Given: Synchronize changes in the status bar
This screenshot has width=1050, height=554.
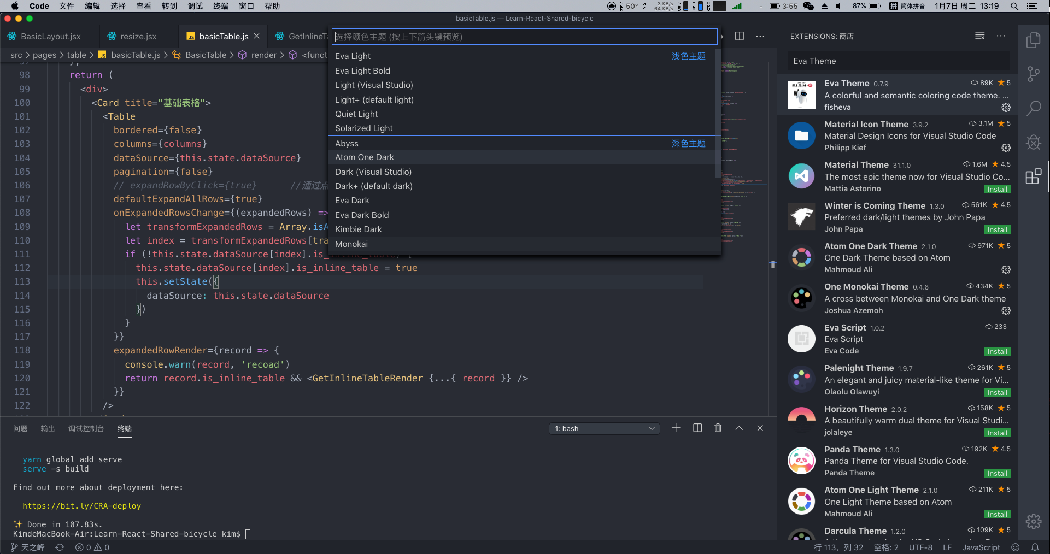Looking at the screenshot, I should click(60, 547).
